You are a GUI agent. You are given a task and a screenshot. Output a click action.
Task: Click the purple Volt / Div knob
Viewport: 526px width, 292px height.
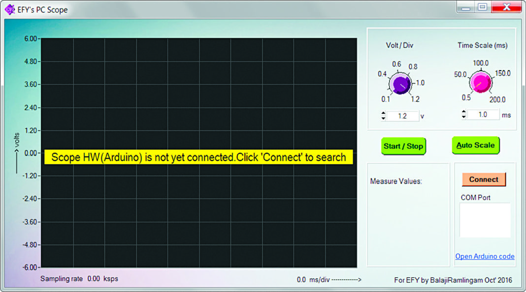400,85
